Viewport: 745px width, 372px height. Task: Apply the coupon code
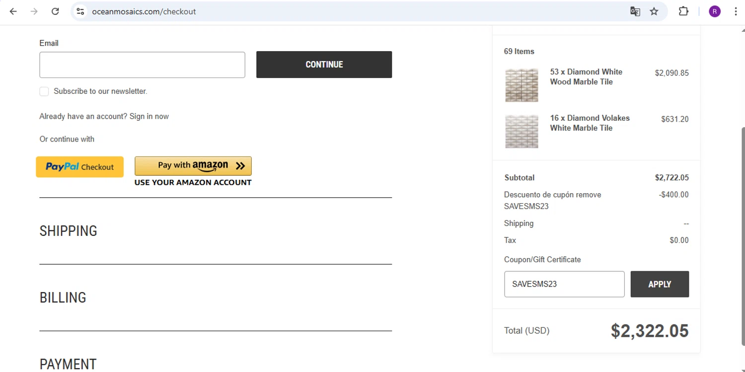click(659, 284)
